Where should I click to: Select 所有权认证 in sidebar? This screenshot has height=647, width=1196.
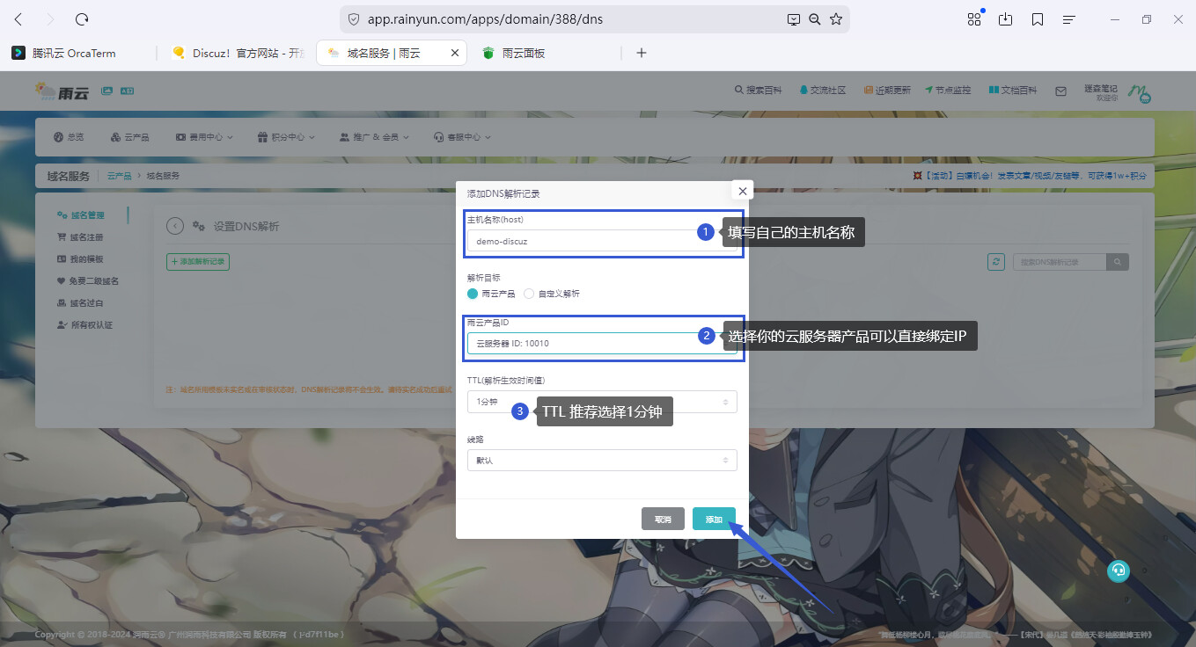tap(85, 324)
